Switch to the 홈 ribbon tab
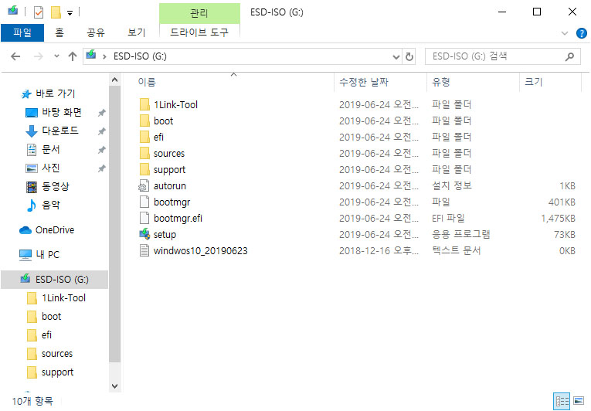 tap(59, 32)
